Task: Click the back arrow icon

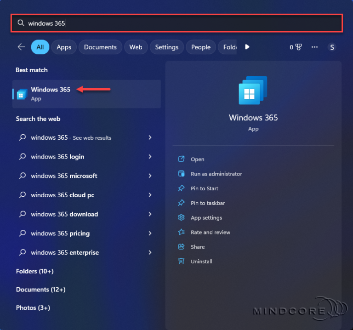Action: click(x=22, y=47)
